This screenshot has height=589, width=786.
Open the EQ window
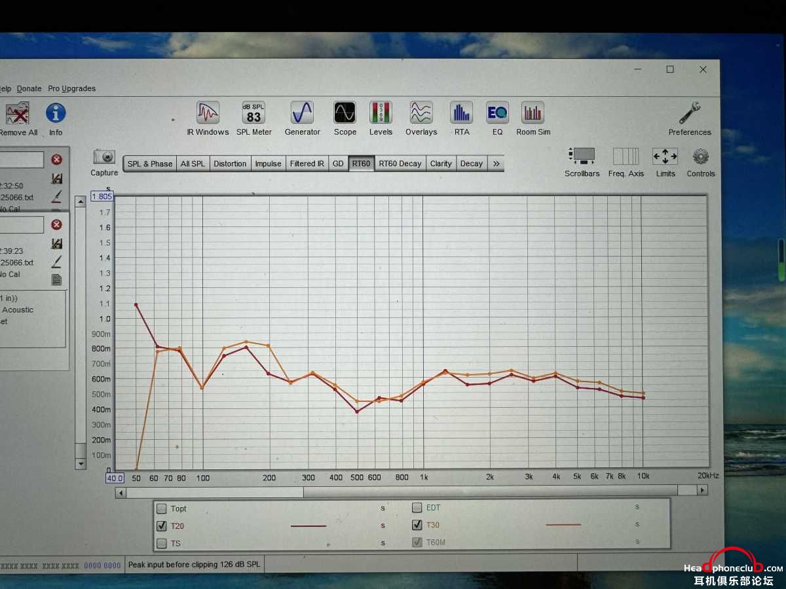(x=497, y=118)
